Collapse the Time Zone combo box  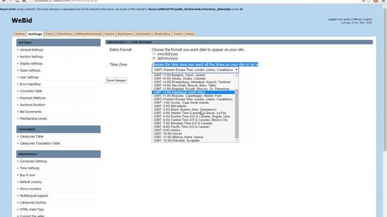pos(195,70)
